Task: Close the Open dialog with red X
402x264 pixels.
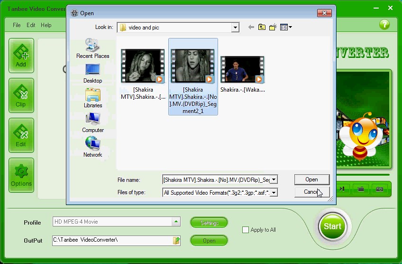Action: pos(324,13)
